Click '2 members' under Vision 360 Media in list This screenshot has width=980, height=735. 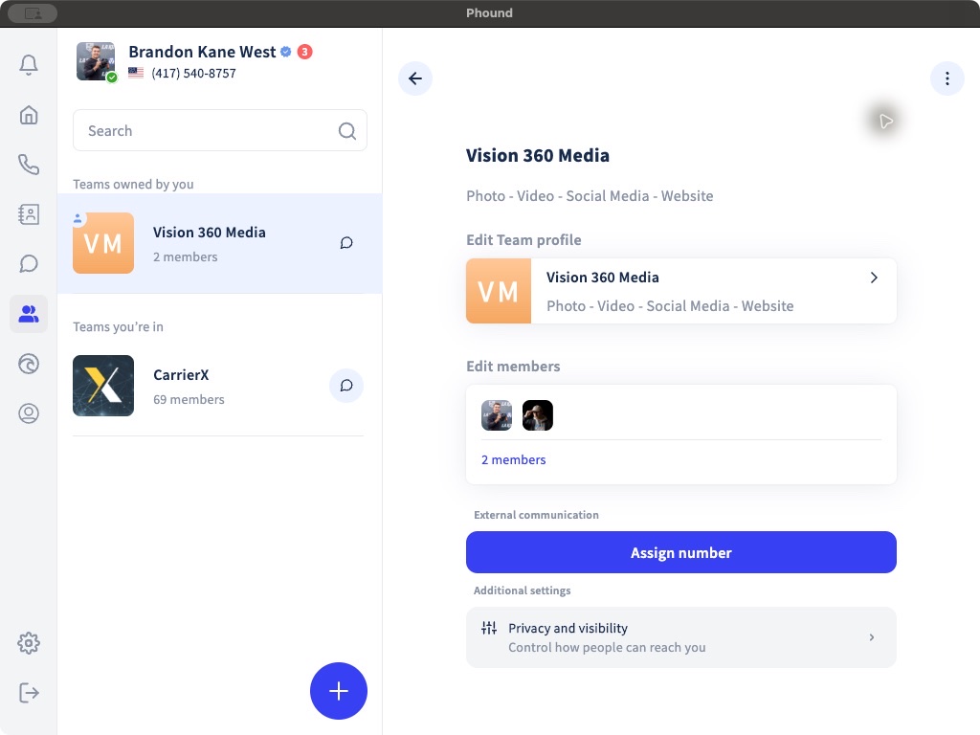186,256
